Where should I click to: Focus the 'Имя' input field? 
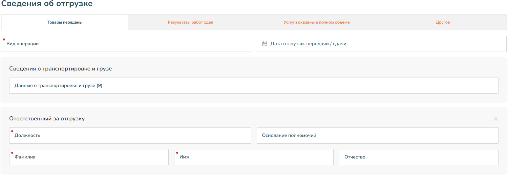tap(253, 157)
